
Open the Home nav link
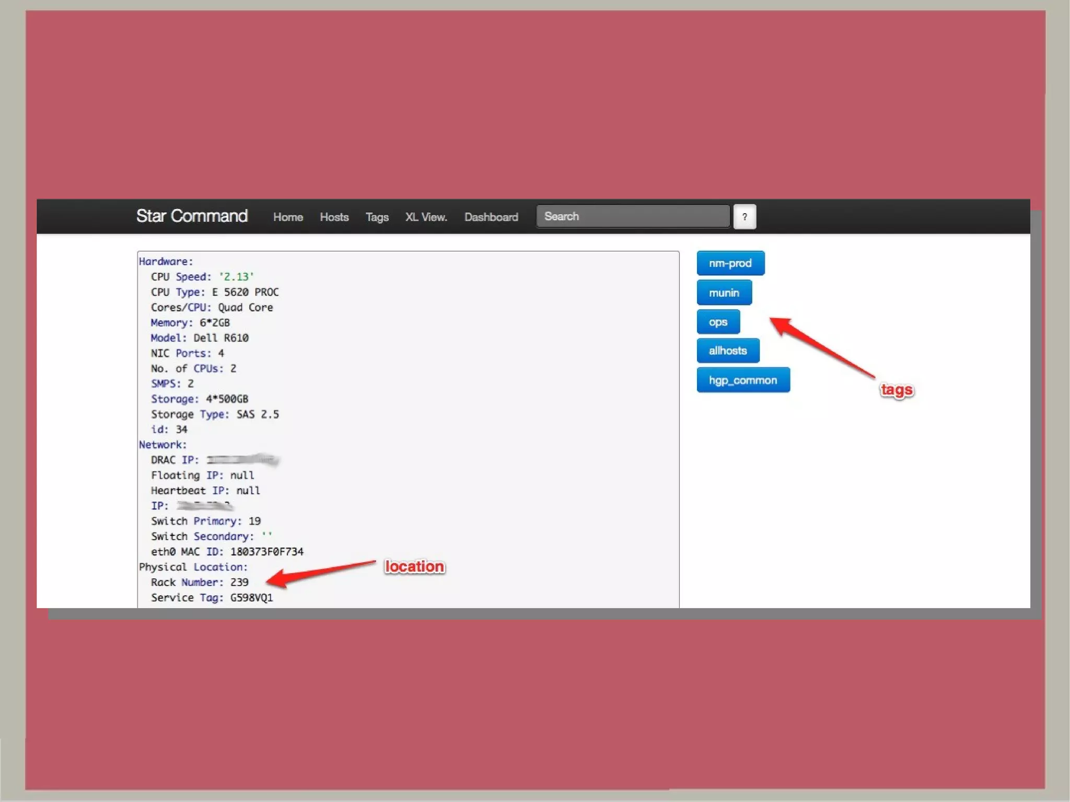tap(288, 217)
